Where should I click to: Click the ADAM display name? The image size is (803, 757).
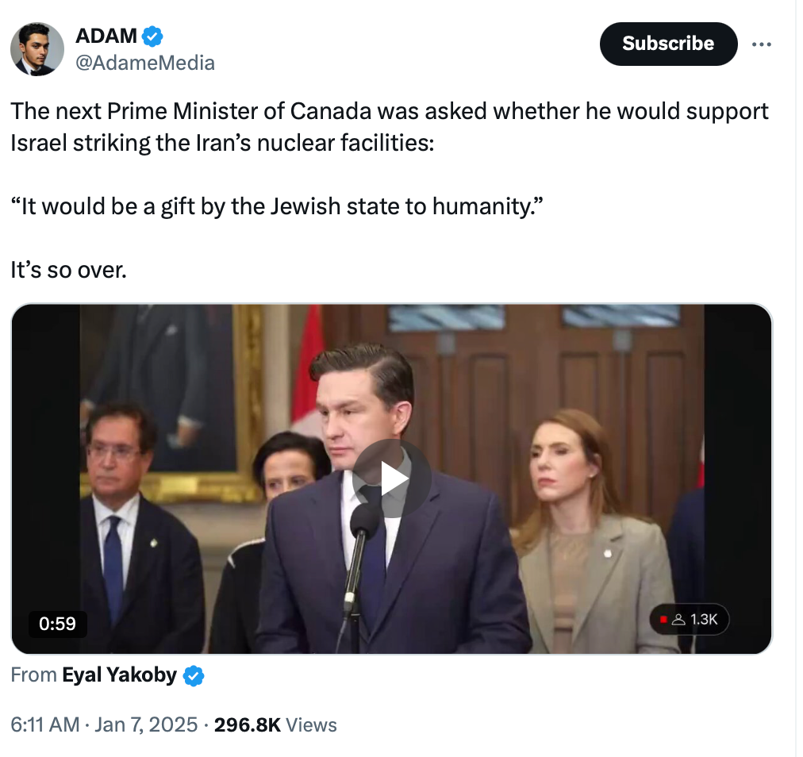click(x=106, y=36)
